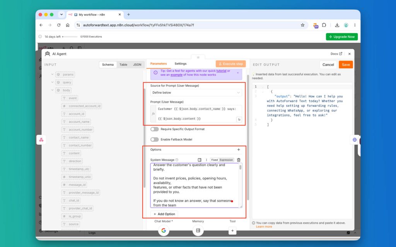Click the System Message help question mark
Image resolution: width=396 pixels, height=247 pixels.
click(x=177, y=160)
